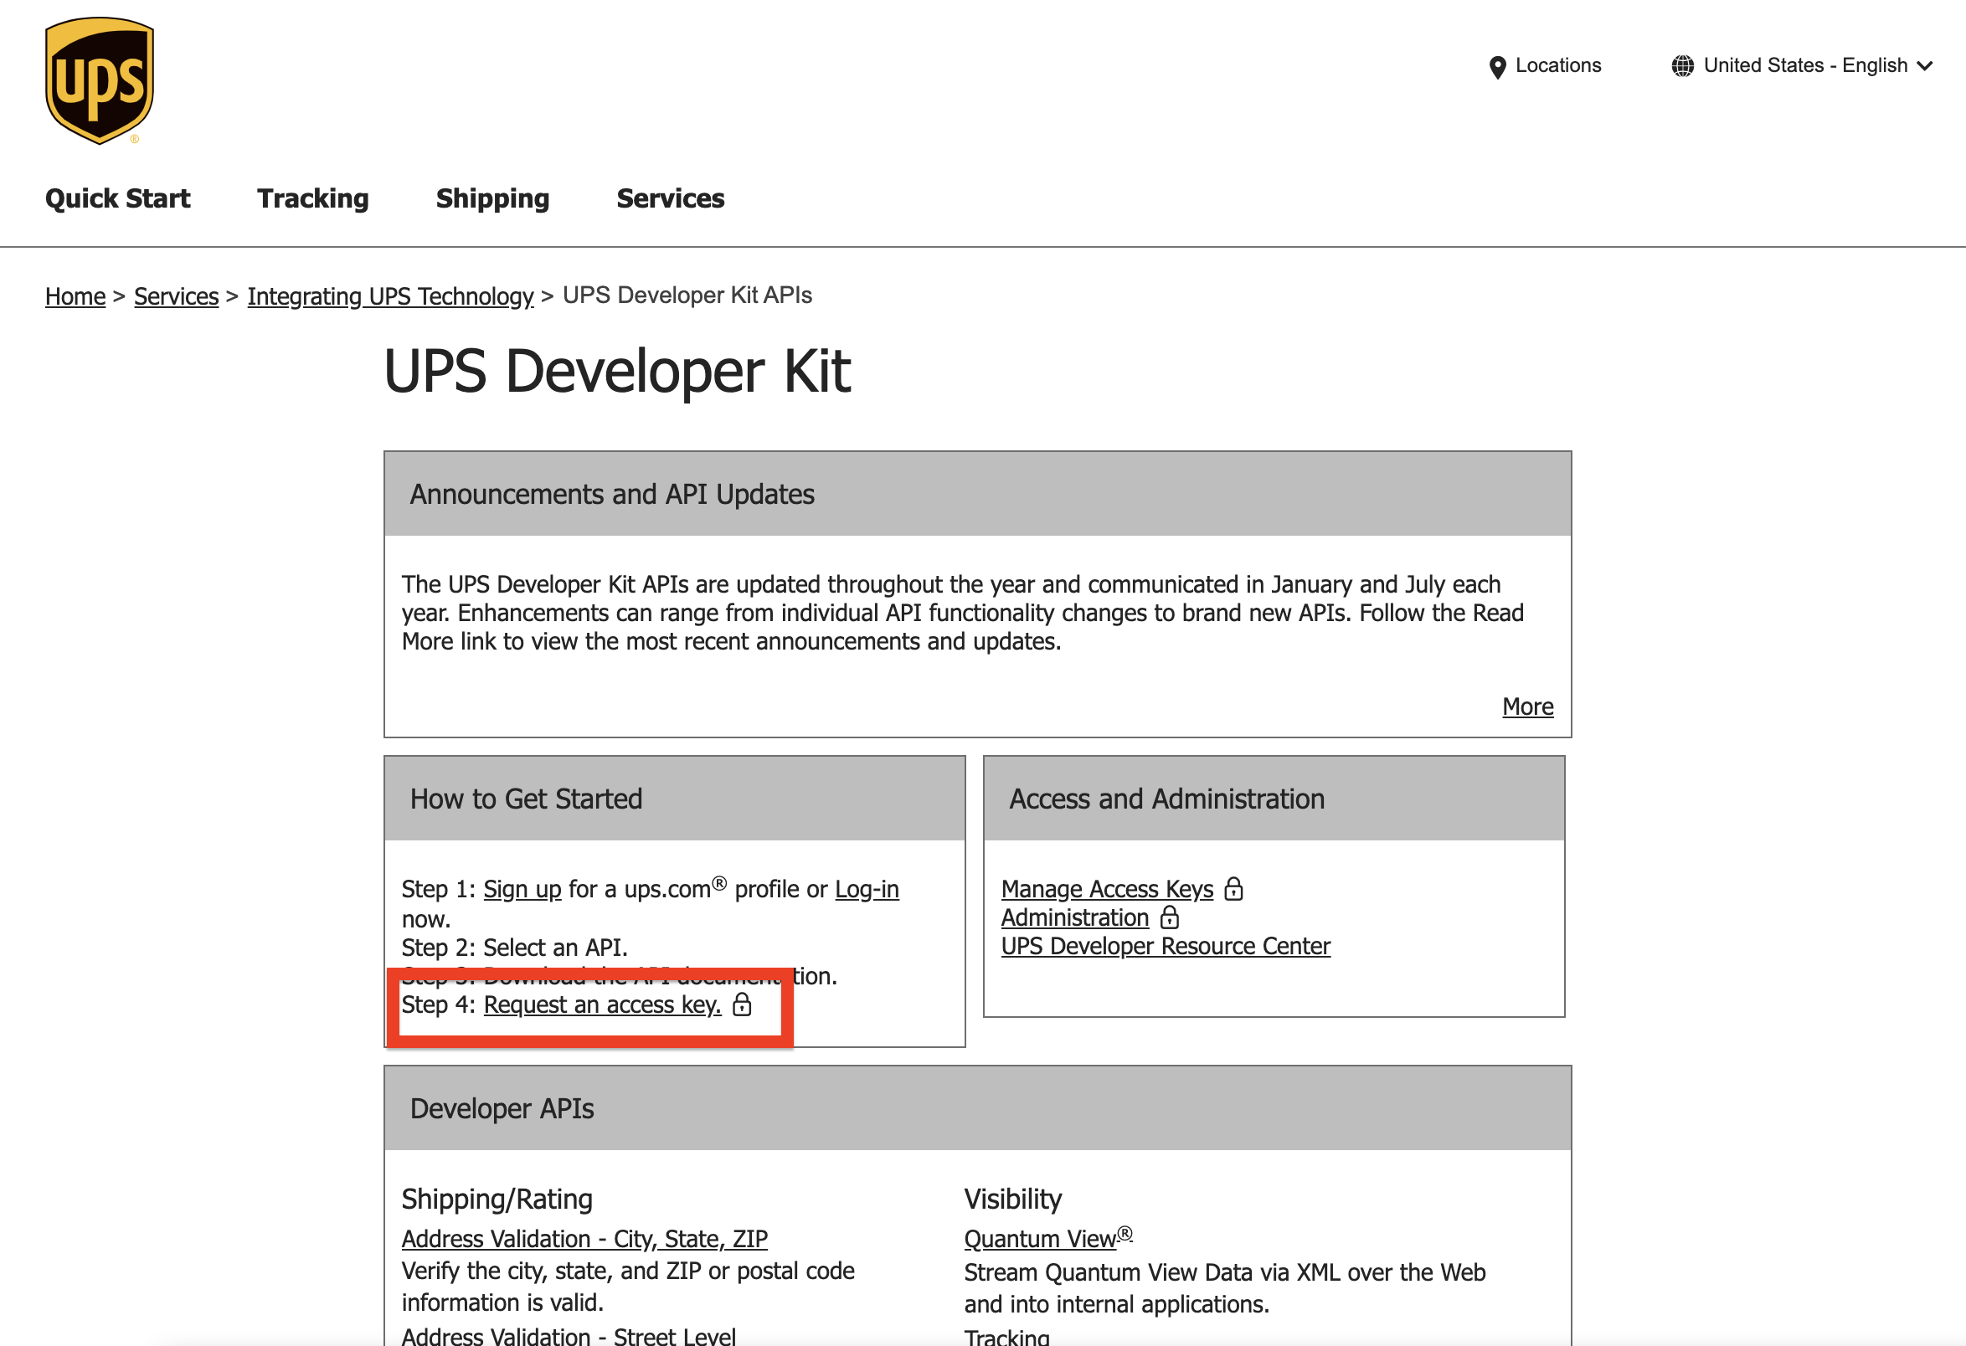Click the announcements paragraph about API updates
The width and height of the screenshot is (1966, 1346).
(963, 613)
